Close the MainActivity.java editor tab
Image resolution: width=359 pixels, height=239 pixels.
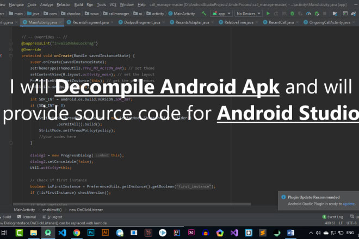(60, 22)
